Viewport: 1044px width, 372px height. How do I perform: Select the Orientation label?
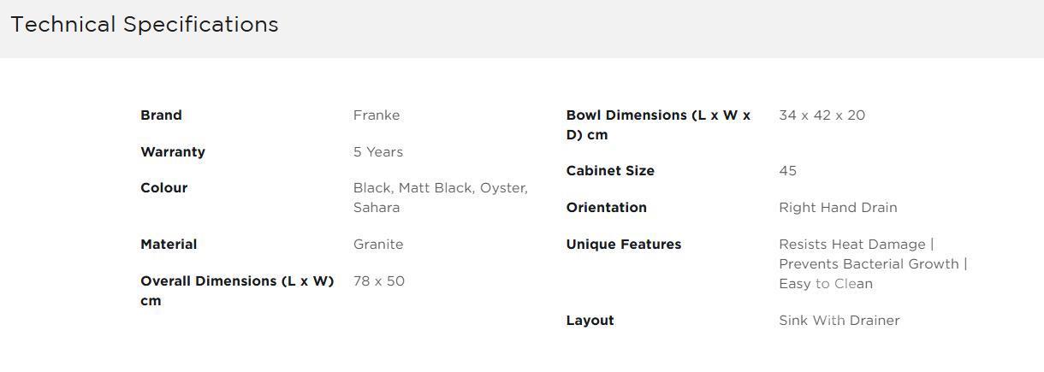[x=607, y=208]
